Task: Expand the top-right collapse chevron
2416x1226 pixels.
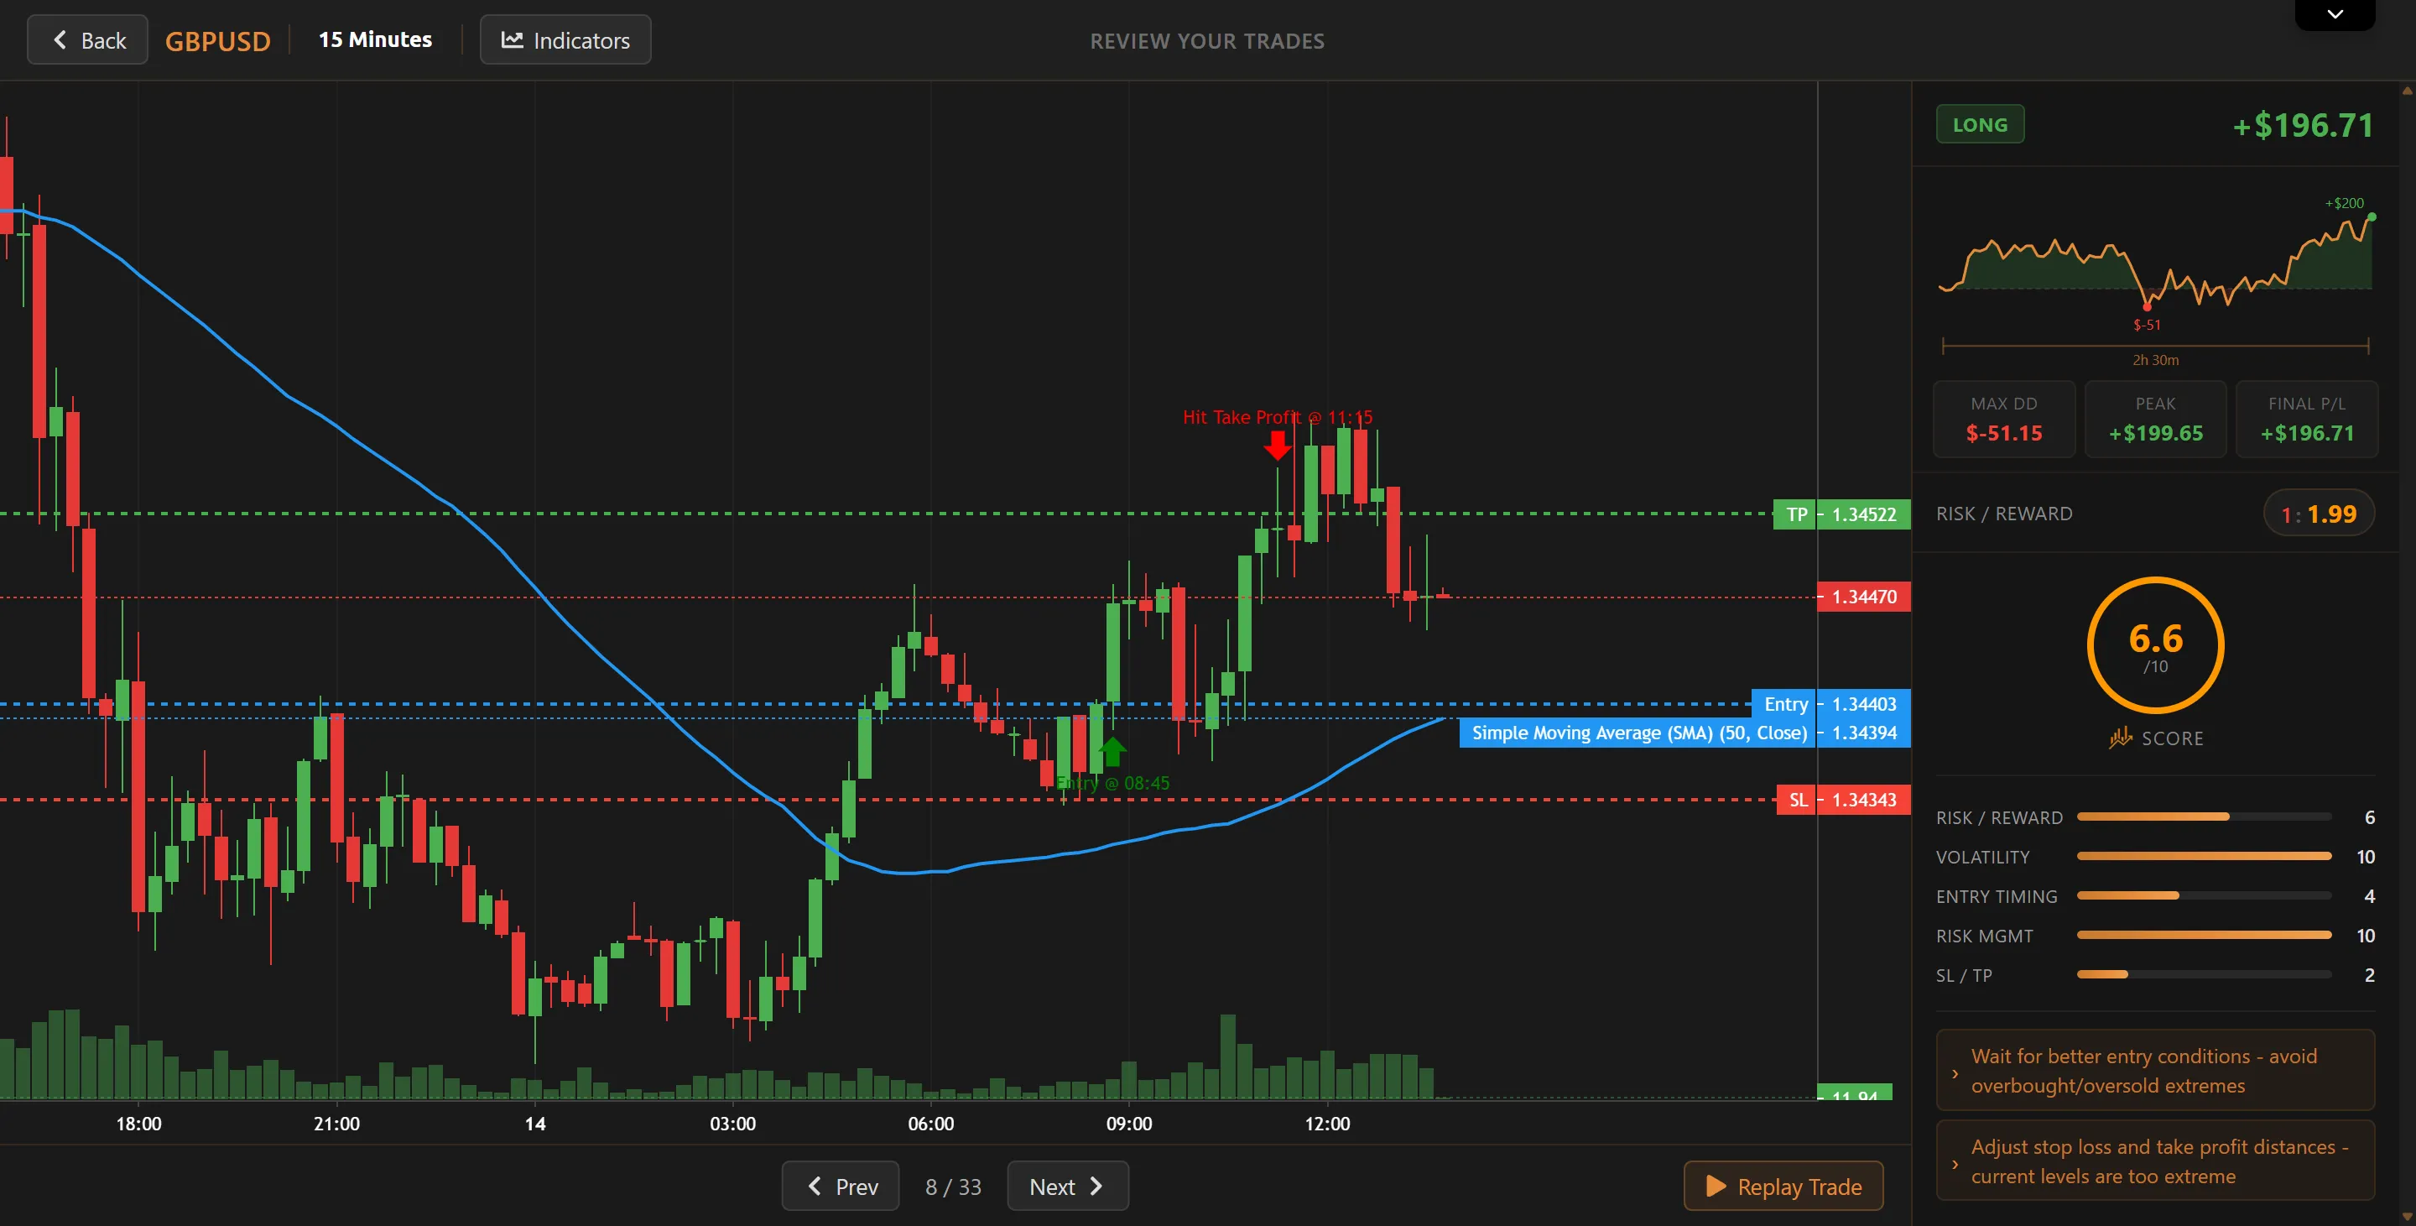Action: tap(2335, 14)
